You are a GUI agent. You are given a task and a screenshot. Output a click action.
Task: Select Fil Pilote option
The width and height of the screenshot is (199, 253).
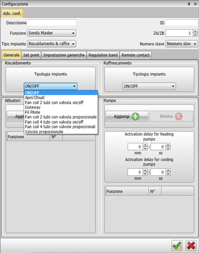click(61, 112)
